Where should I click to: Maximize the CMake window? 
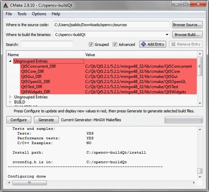(x=185, y=4)
